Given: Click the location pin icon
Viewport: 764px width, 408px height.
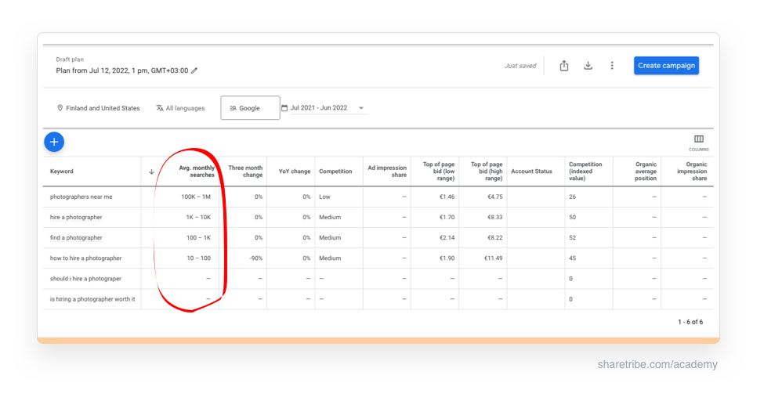Looking at the screenshot, I should tap(60, 108).
